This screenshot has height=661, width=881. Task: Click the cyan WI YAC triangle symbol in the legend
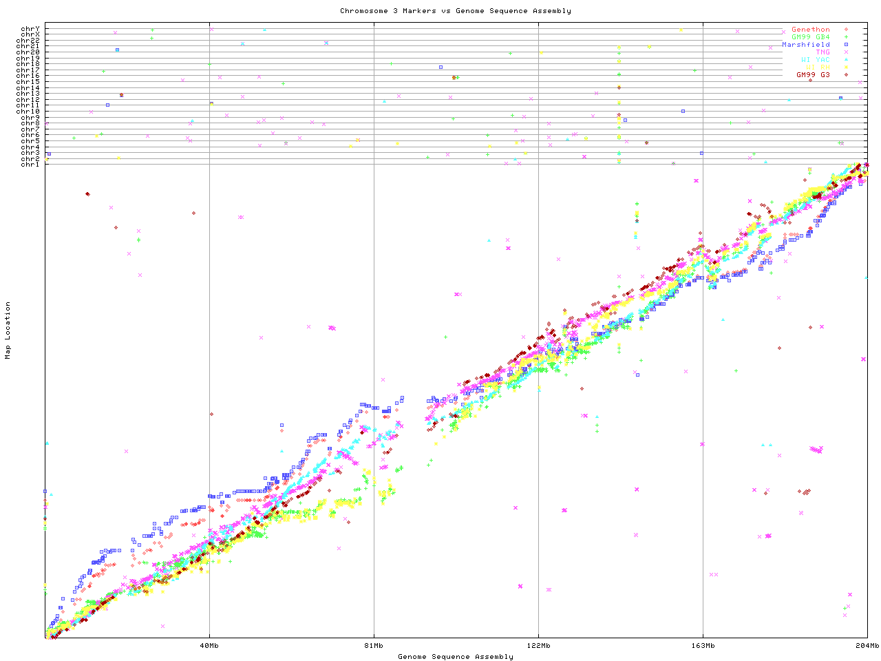tap(846, 60)
